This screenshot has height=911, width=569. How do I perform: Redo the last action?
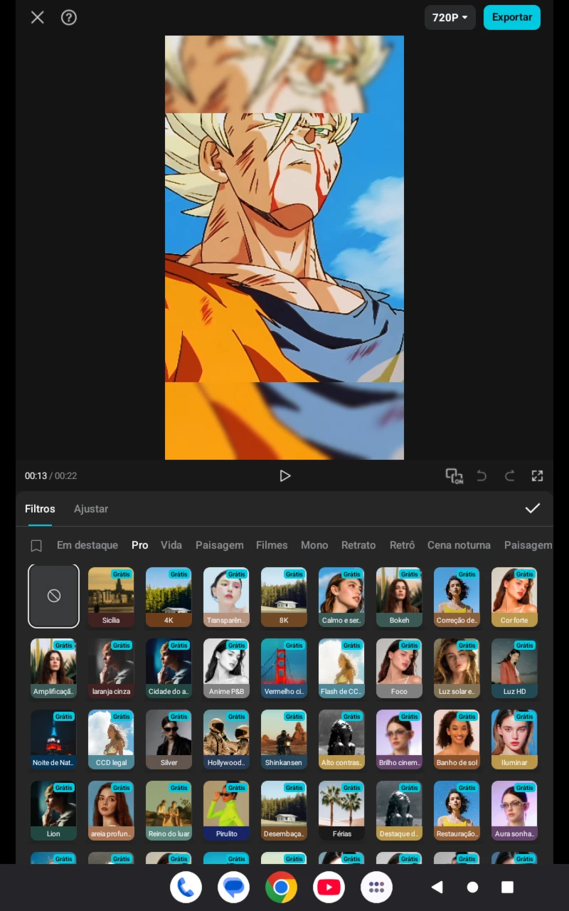coord(509,476)
